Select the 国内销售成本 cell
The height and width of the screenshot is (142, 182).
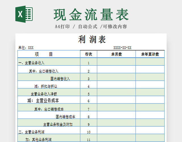(65, 117)
